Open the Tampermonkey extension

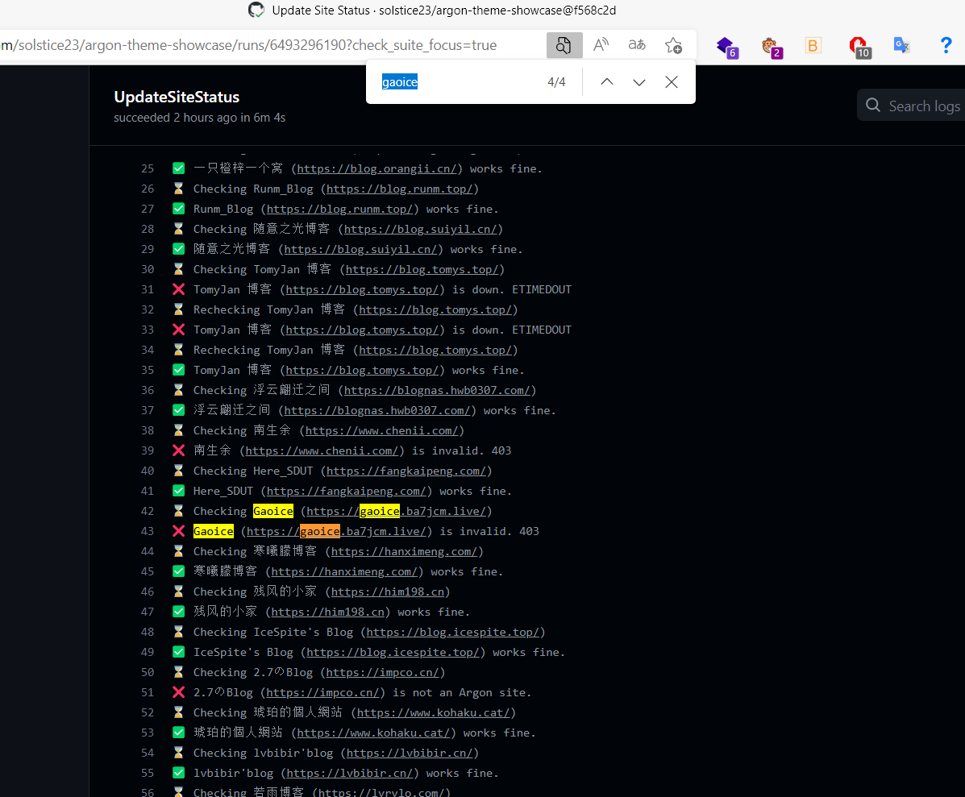[772, 46]
